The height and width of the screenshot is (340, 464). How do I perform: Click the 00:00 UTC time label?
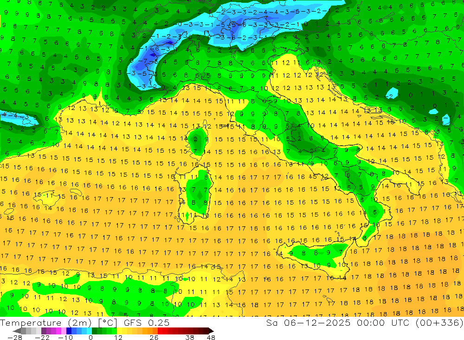[384, 323]
